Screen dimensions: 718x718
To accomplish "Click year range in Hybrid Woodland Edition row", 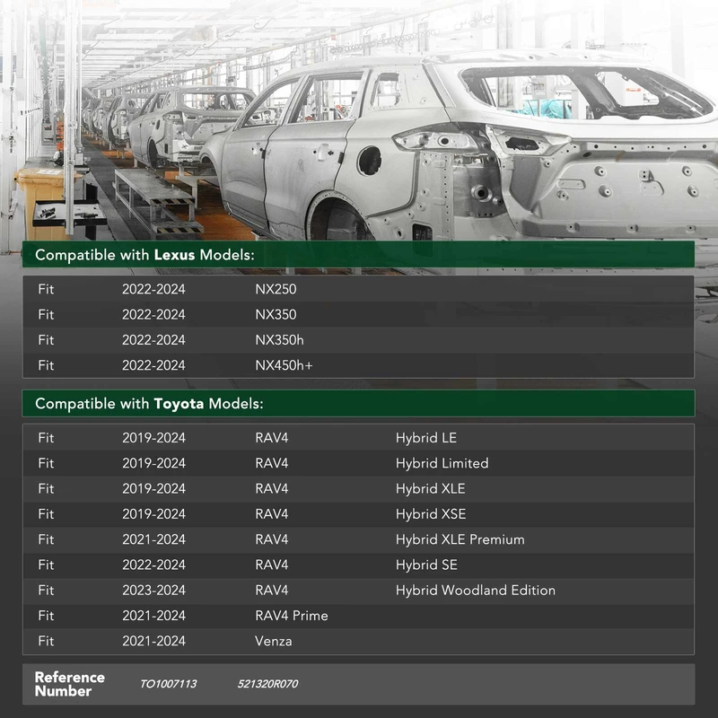I will coord(153,591).
